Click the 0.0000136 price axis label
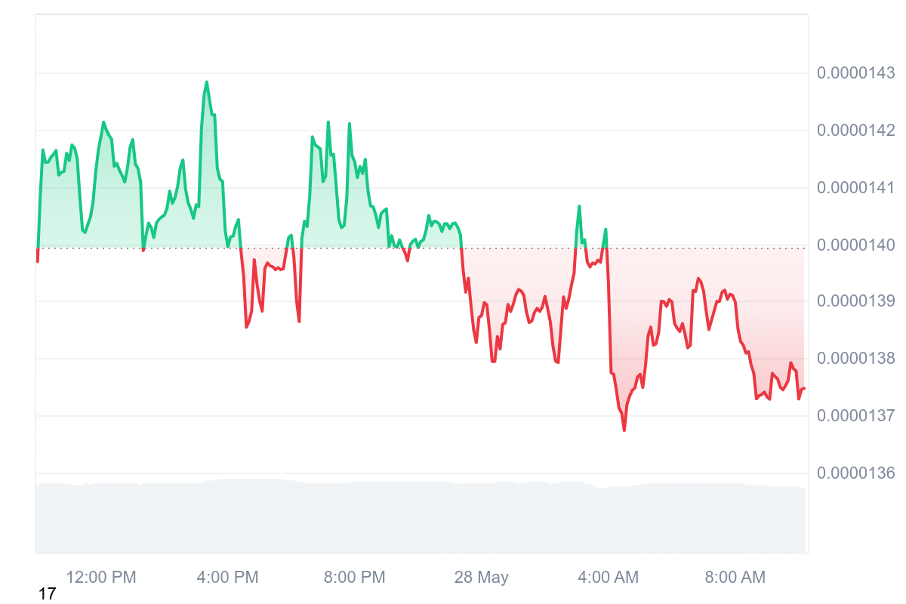906x604 pixels. tap(855, 473)
